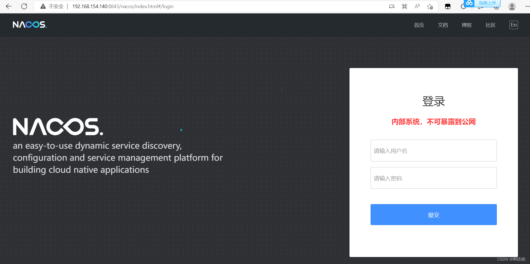Reload the page with the refresh icon
Screen dimensions: 530x264
[24, 6]
